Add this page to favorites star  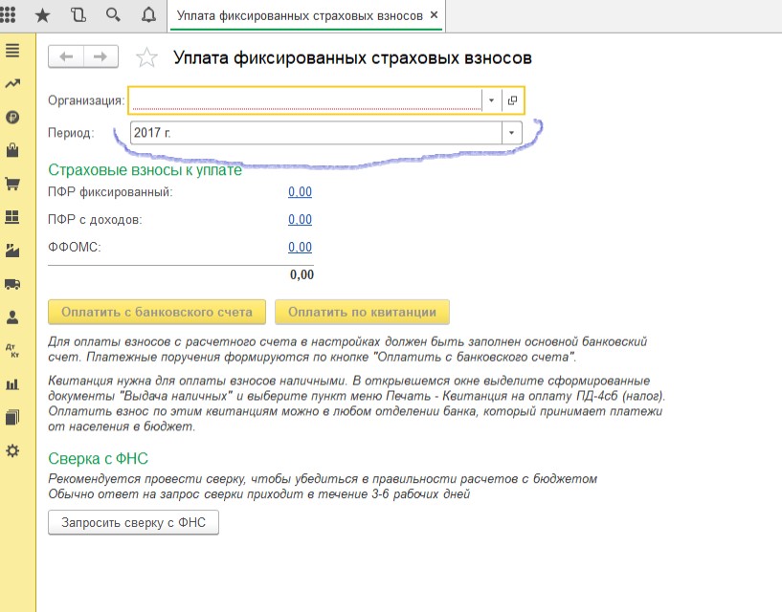pos(146,57)
